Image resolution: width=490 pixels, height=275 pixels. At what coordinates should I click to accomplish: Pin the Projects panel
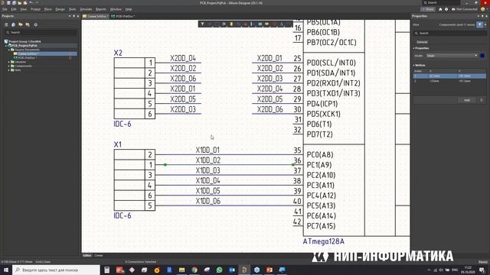tap(73, 16)
